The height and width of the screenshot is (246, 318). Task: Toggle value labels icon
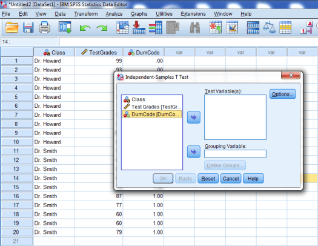coord(306,27)
